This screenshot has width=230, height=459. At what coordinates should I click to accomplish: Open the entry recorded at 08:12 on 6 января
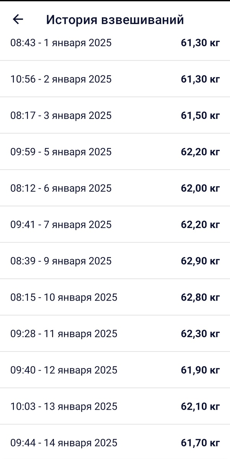[x=115, y=188]
